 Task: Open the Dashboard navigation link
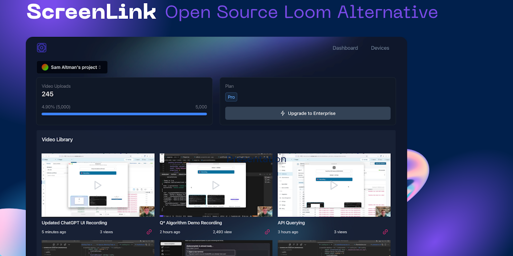(x=345, y=48)
